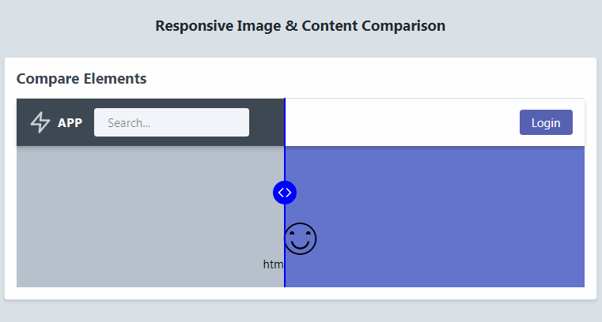Select the 'Compare Elements' heading
Viewport: 602px width, 322px height.
tap(81, 78)
